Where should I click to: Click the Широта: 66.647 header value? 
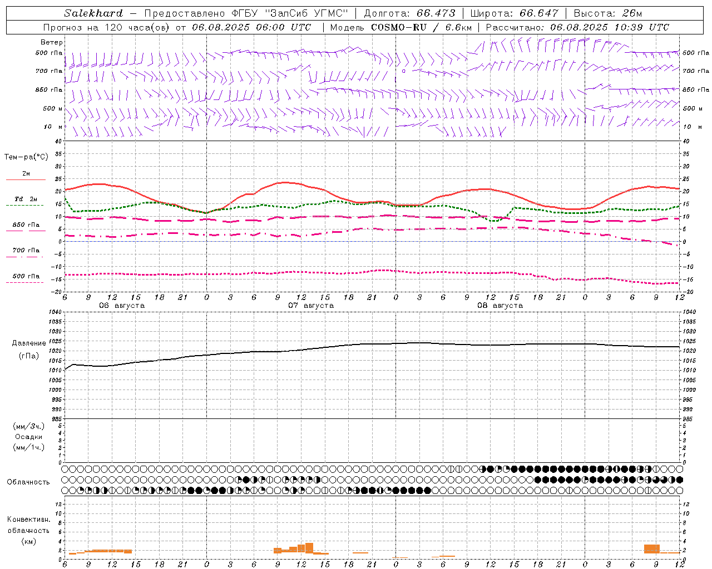[x=514, y=13]
